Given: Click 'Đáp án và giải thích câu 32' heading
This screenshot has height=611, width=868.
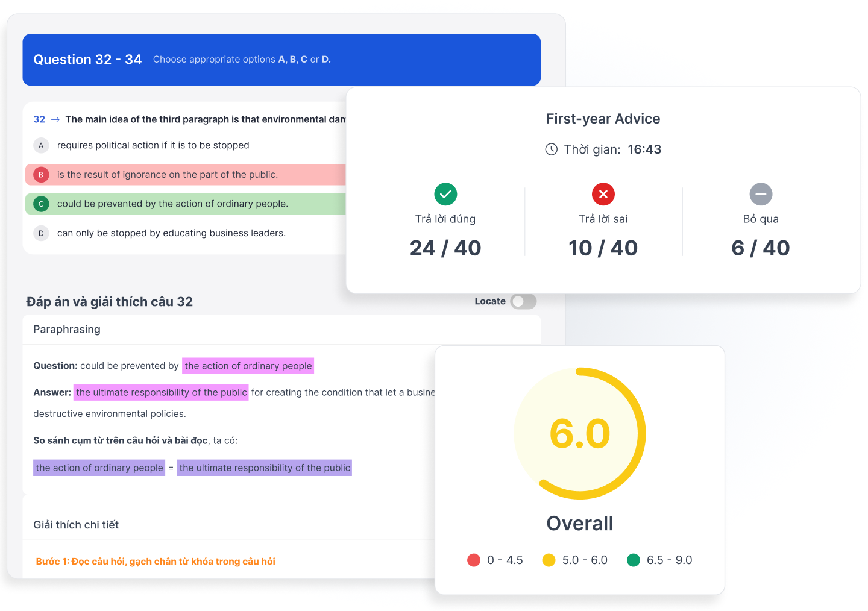Looking at the screenshot, I should coord(110,302).
